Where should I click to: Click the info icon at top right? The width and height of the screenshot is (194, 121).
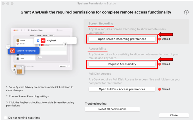point(186,12)
